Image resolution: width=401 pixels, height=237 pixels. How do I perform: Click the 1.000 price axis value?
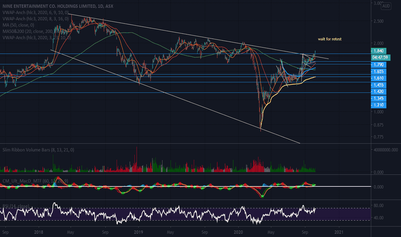(379, 112)
